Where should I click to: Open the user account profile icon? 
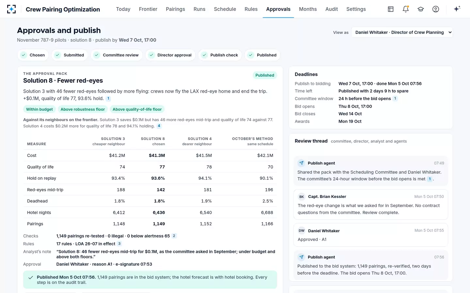[x=436, y=9]
